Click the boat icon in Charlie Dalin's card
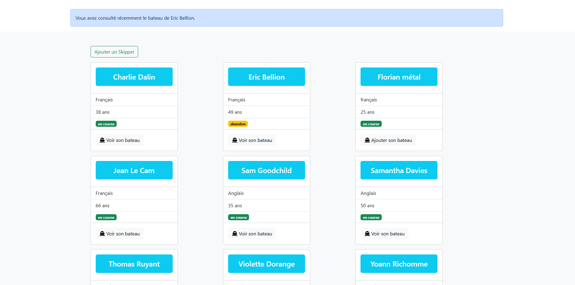 (x=102, y=140)
